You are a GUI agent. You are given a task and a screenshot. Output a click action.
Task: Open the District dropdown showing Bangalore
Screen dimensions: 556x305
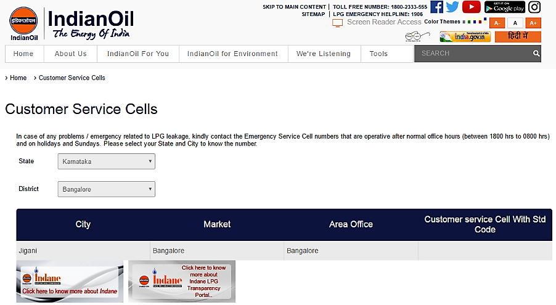(x=107, y=189)
